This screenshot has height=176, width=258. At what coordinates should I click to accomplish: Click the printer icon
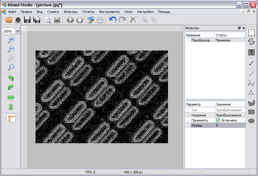coord(57,20)
